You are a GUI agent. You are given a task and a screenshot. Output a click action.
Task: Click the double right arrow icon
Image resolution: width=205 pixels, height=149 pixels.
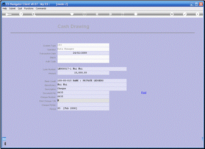(x=111, y=14)
